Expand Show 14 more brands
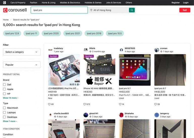194x138 pixels. [x=11, y=98]
